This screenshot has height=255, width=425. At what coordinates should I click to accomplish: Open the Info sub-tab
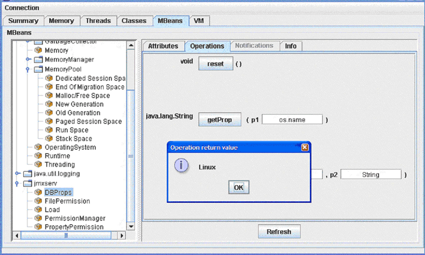[291, 46]
